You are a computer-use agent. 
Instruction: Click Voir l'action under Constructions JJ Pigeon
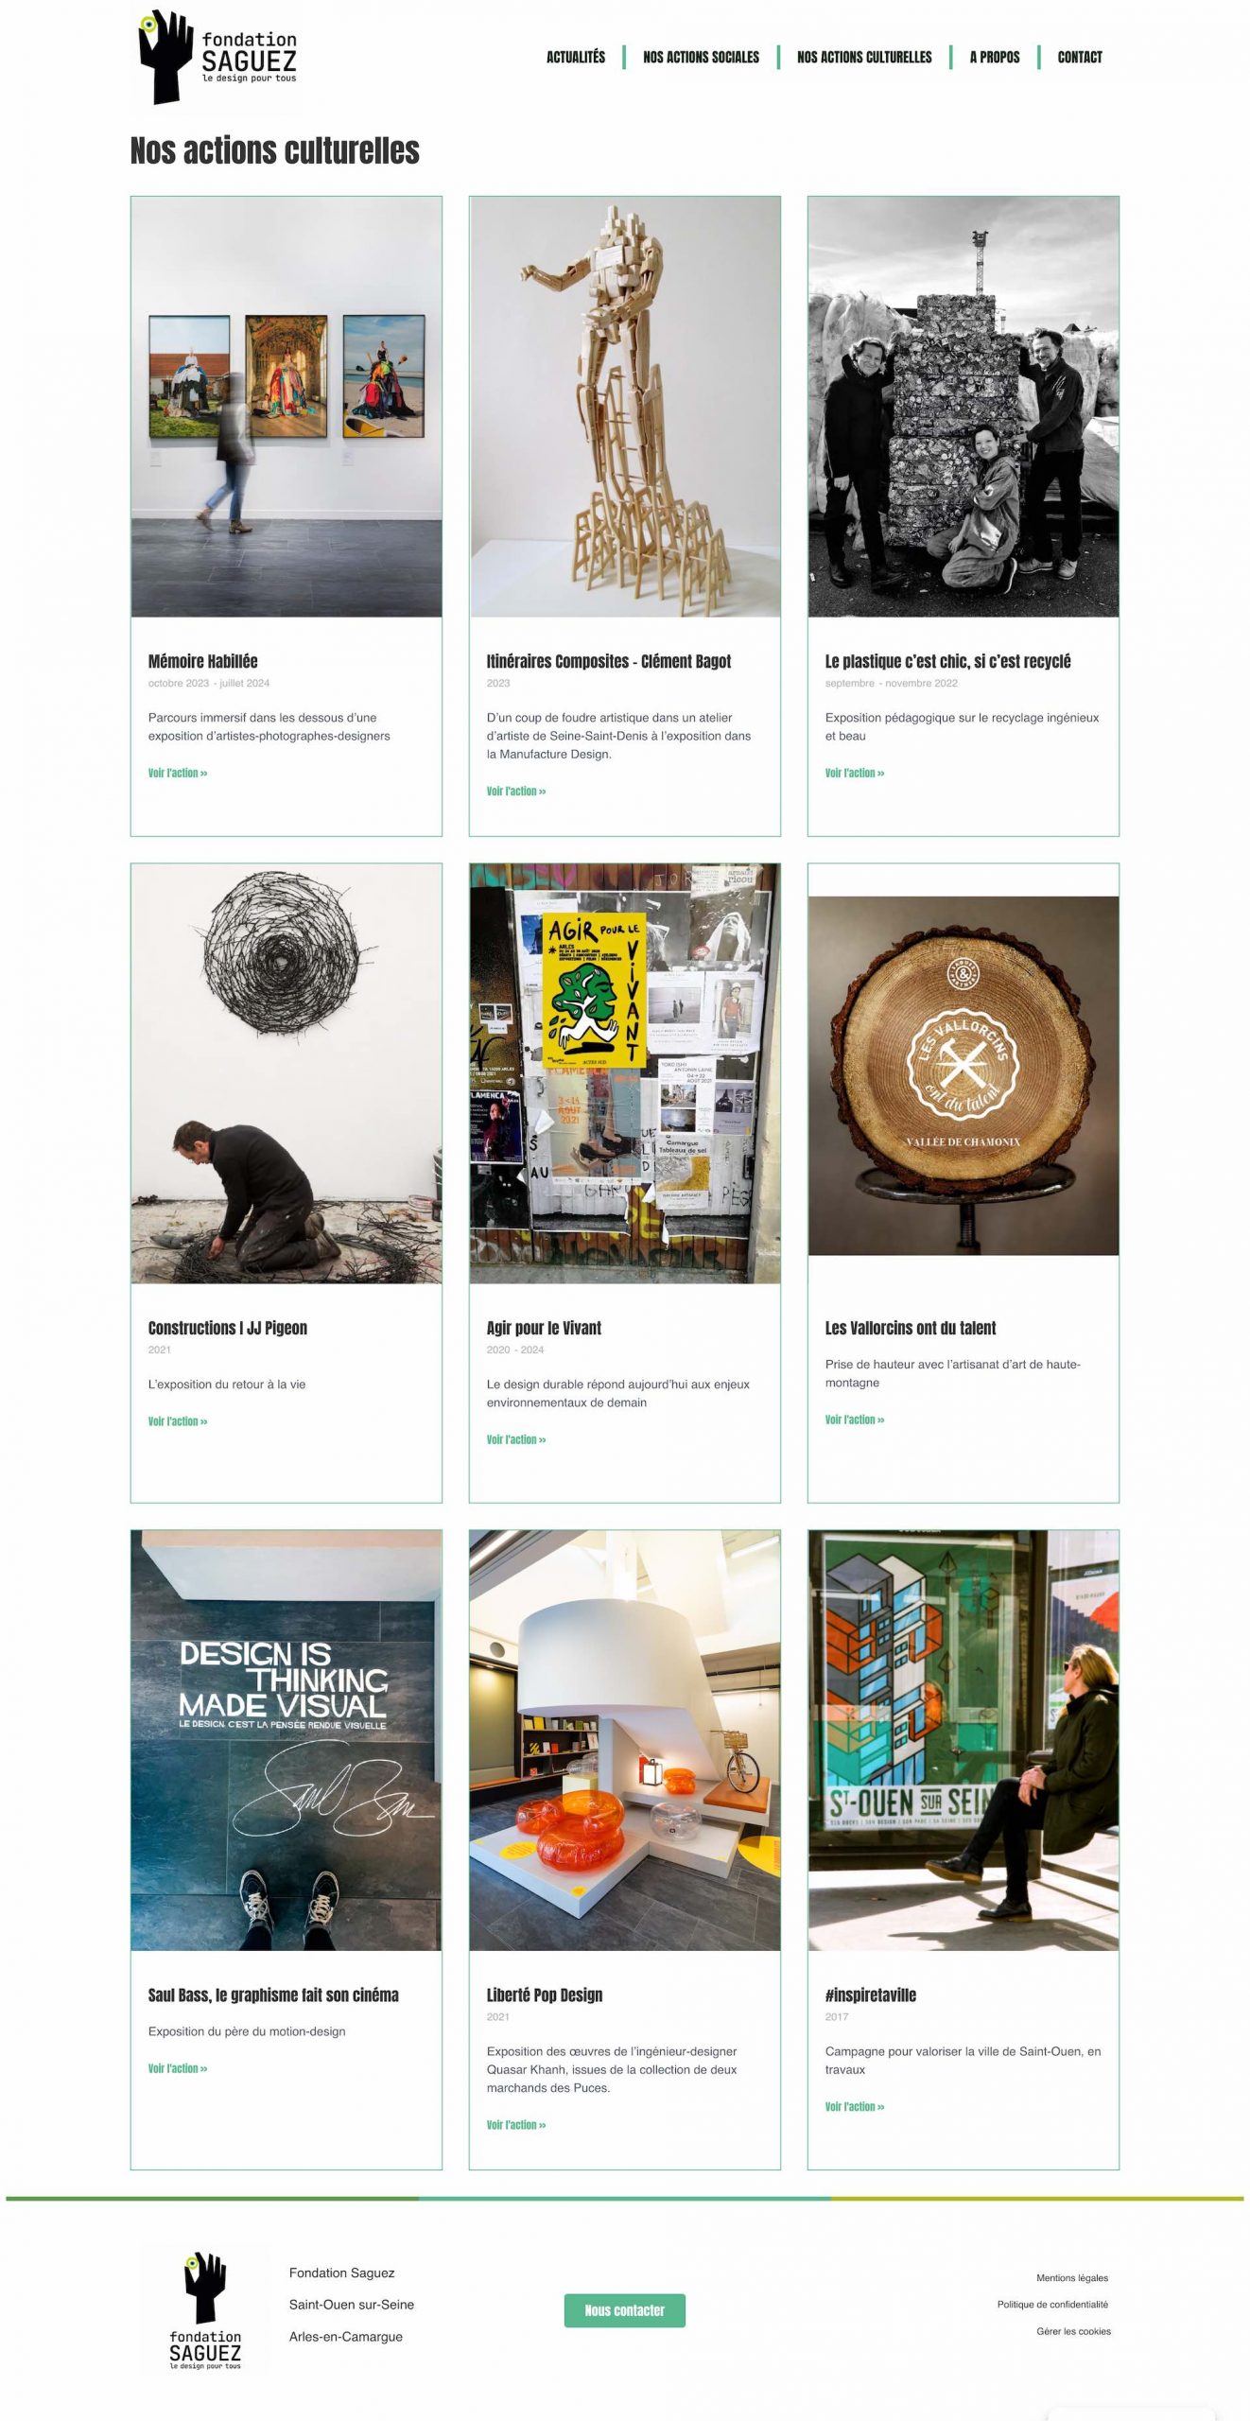click(178, 1421)
